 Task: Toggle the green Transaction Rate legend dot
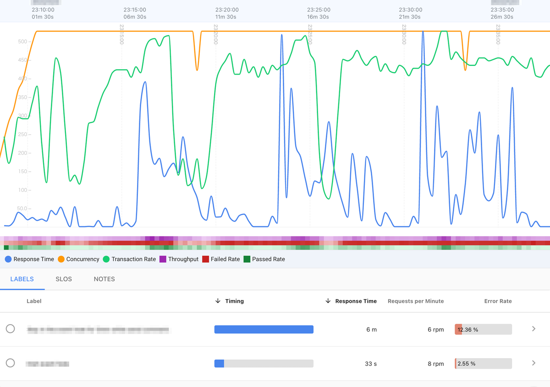click(106, 259)
